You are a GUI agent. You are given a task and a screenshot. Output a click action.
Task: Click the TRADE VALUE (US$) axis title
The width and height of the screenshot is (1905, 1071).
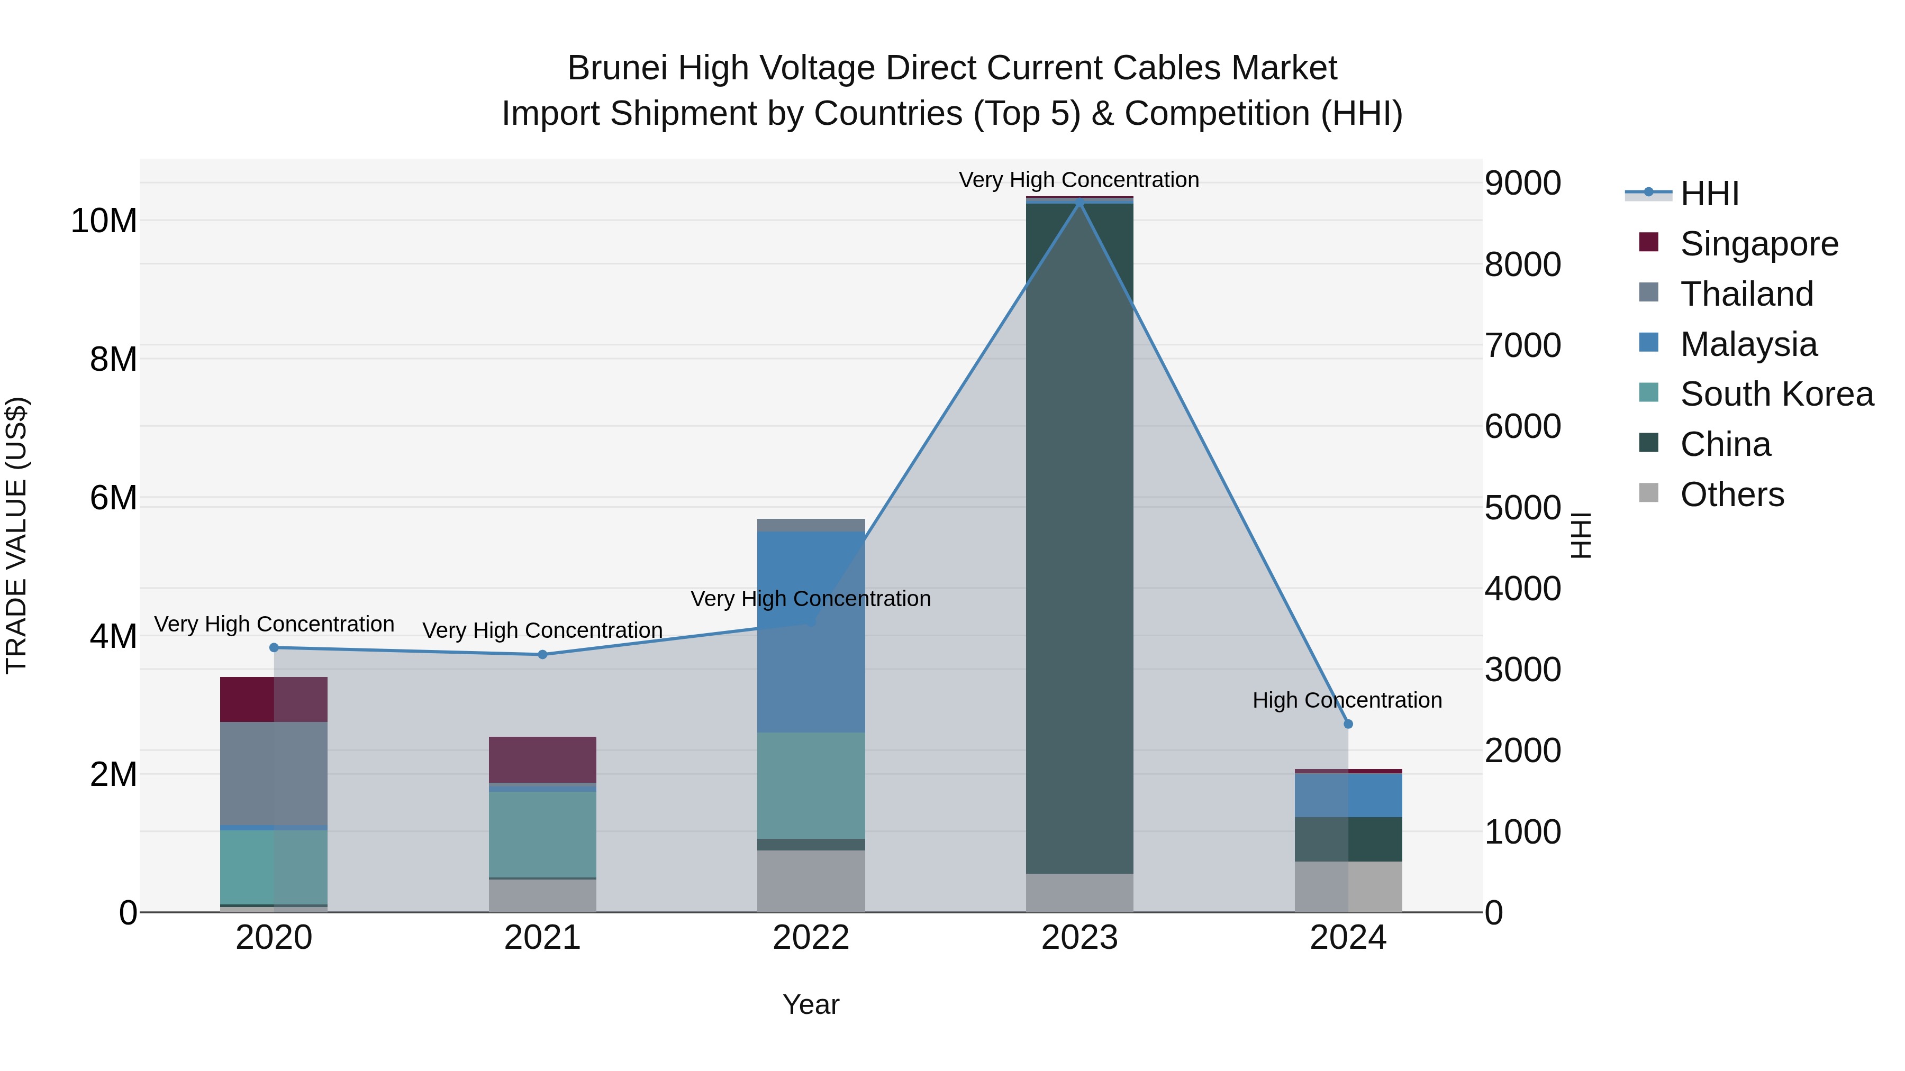16,535
